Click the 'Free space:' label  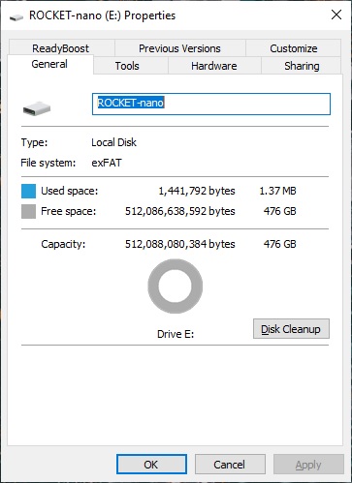[69, 211]
